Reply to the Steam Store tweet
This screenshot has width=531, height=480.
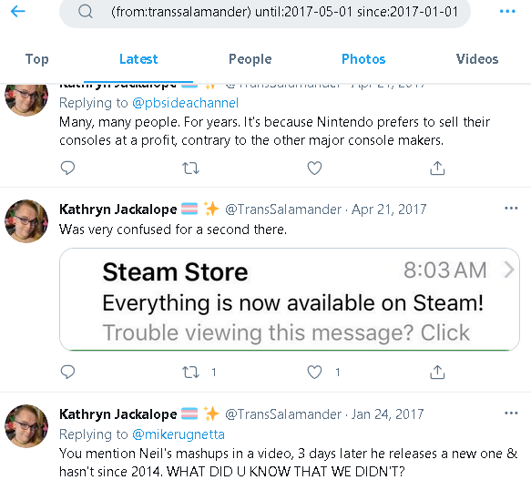(67, 372)
